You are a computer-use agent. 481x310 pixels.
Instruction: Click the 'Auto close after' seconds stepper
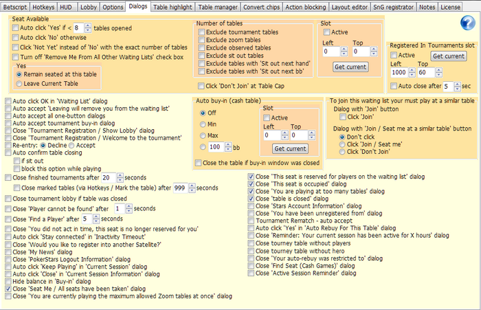(450, 87)
